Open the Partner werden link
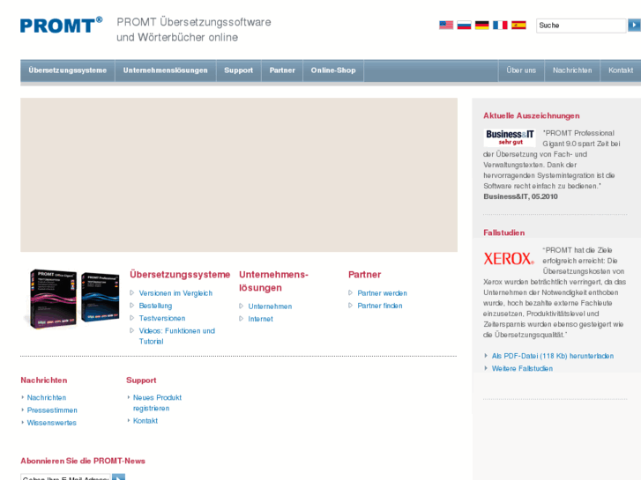 pos(382,293)
